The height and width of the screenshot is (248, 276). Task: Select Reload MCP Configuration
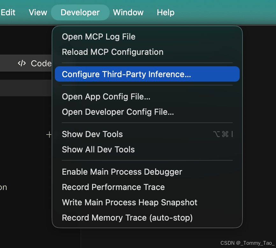click(147, 52)
